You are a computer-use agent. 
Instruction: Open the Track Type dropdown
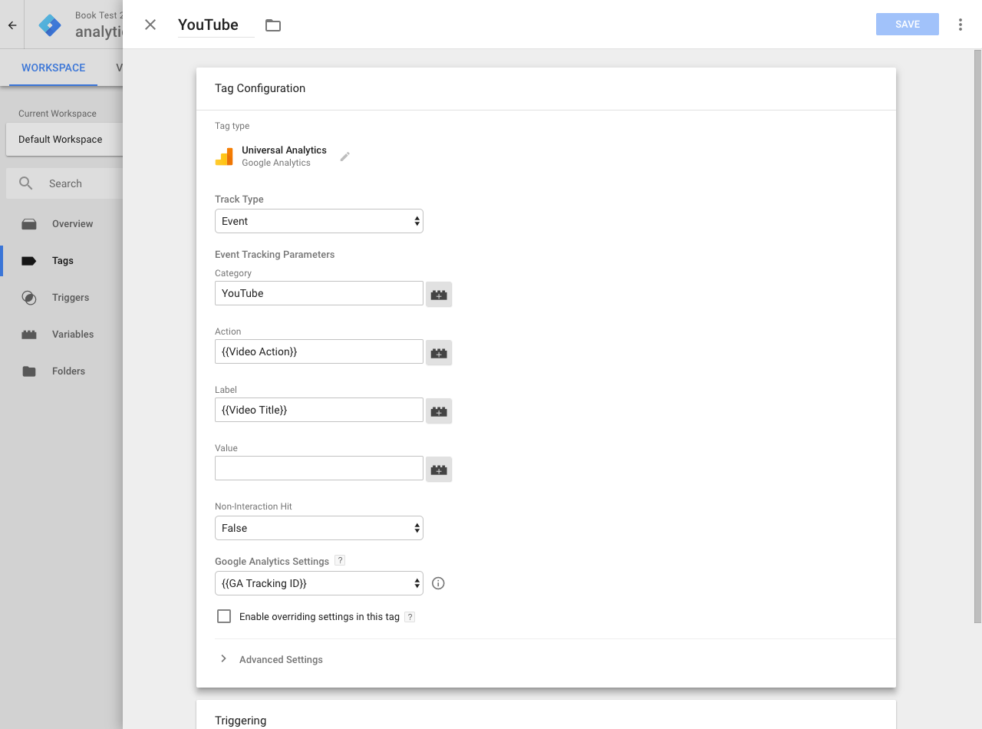[318, 221]
